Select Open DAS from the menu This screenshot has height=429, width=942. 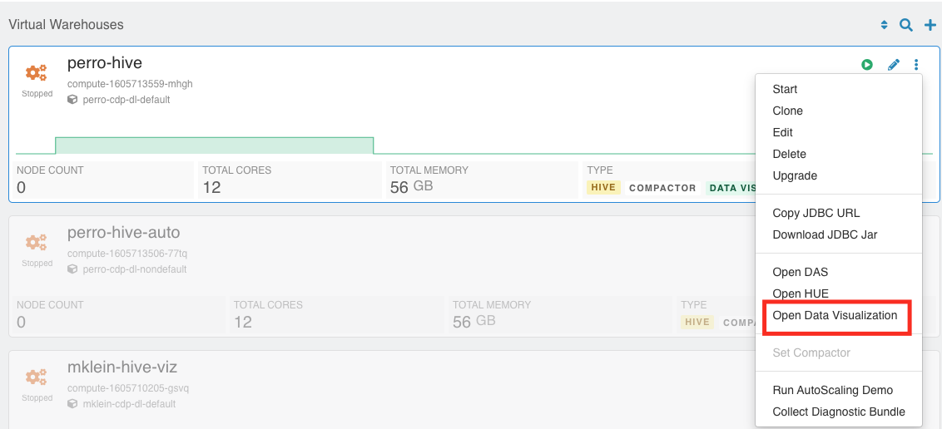click(x=800, y=272)
